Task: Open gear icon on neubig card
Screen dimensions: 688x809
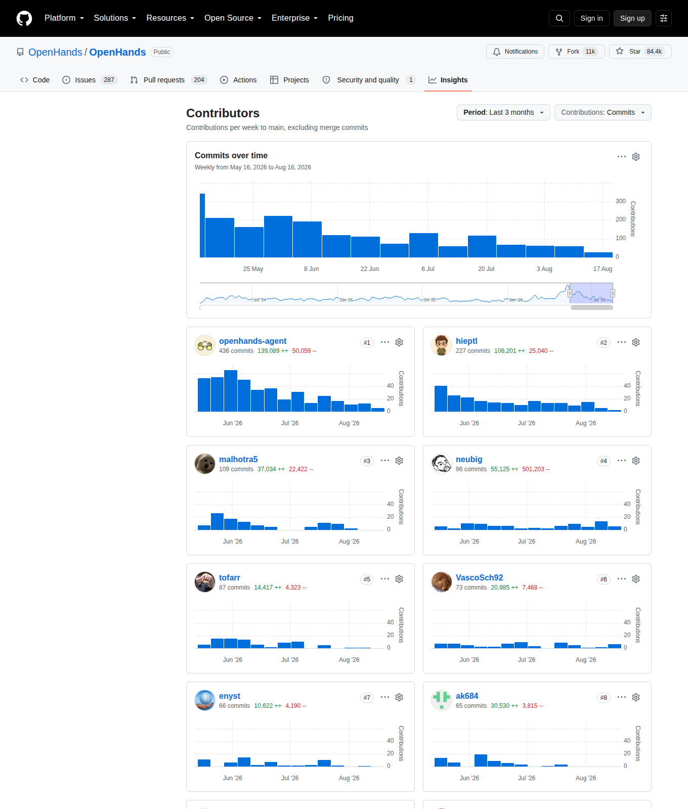Action: point(636,461)
